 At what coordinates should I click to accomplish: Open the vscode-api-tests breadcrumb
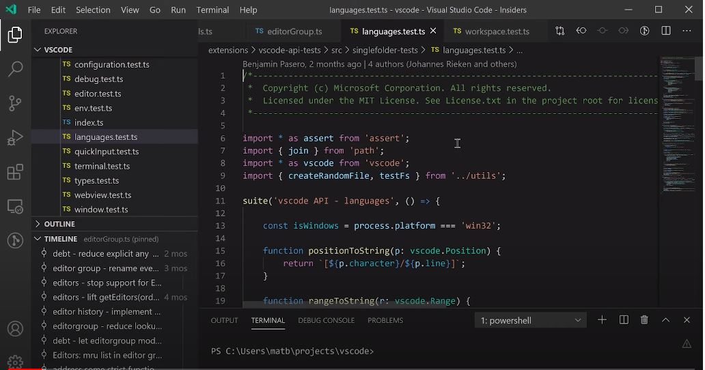click(290, 51)
